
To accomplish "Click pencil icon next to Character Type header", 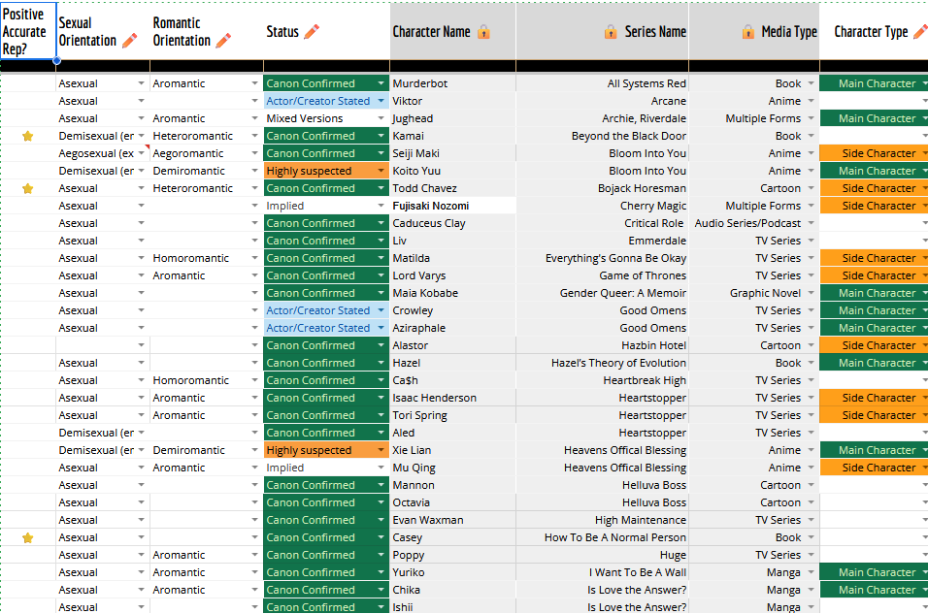I will tap(919, 32).
